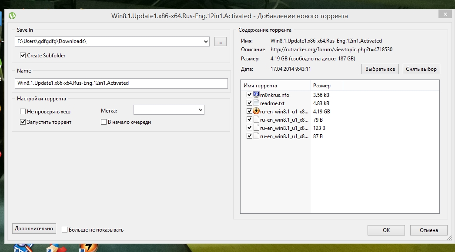Click 'Снять выбор' button
Screen dimensions: 455x252
422,69
